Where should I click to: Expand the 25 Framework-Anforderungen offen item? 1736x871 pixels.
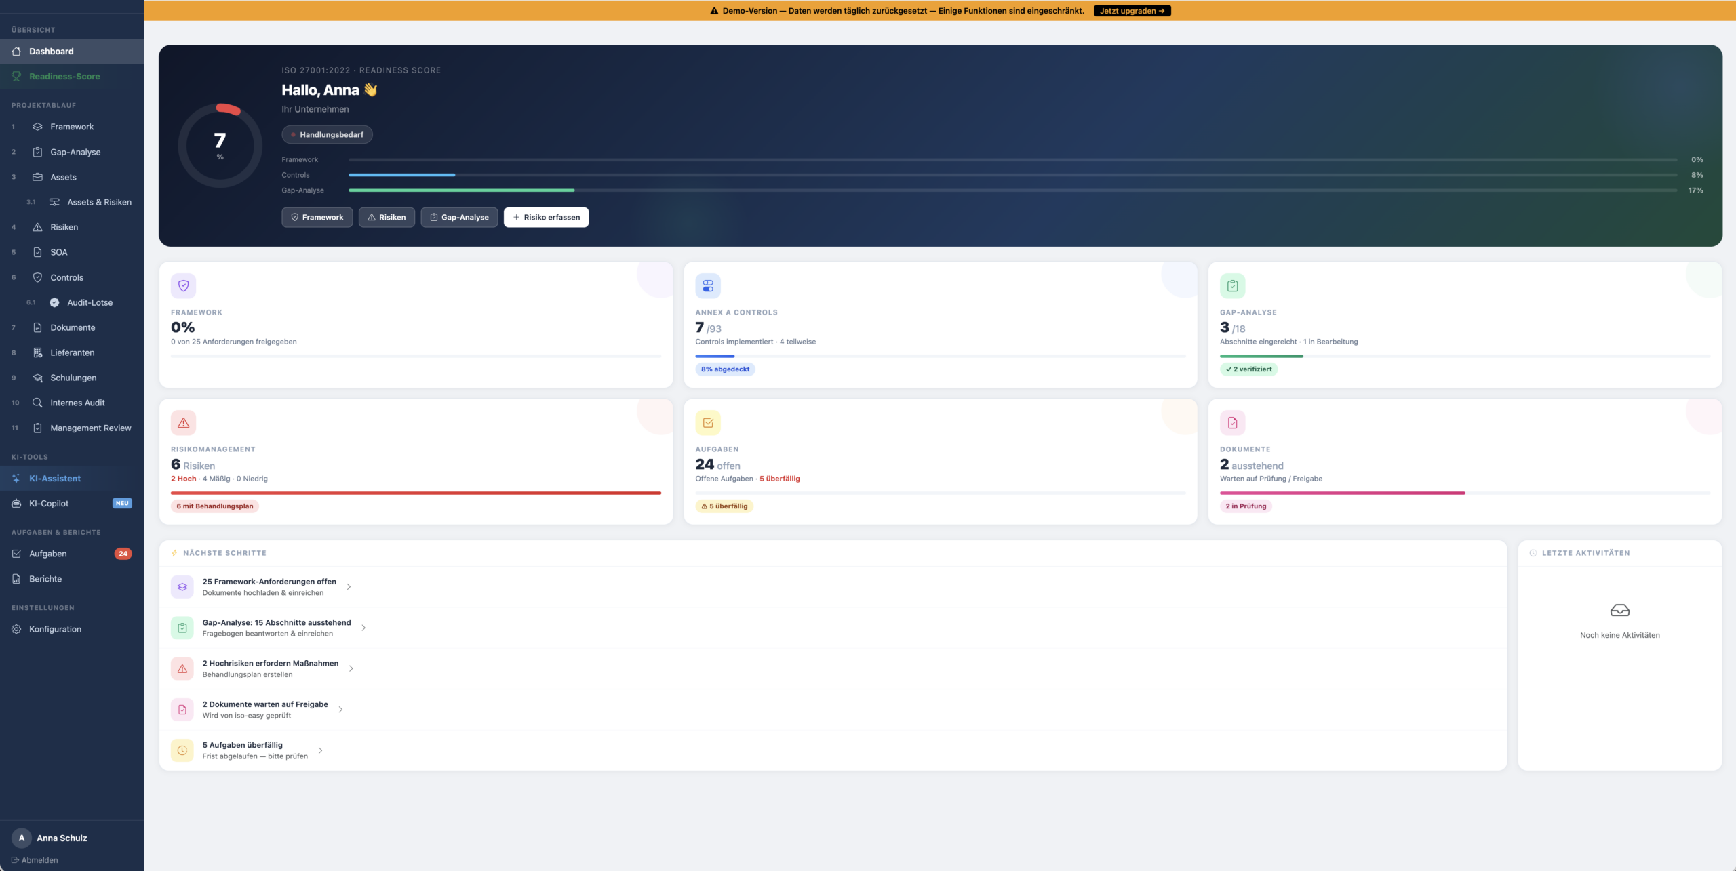pyautogui.click(x=349, y=586)
